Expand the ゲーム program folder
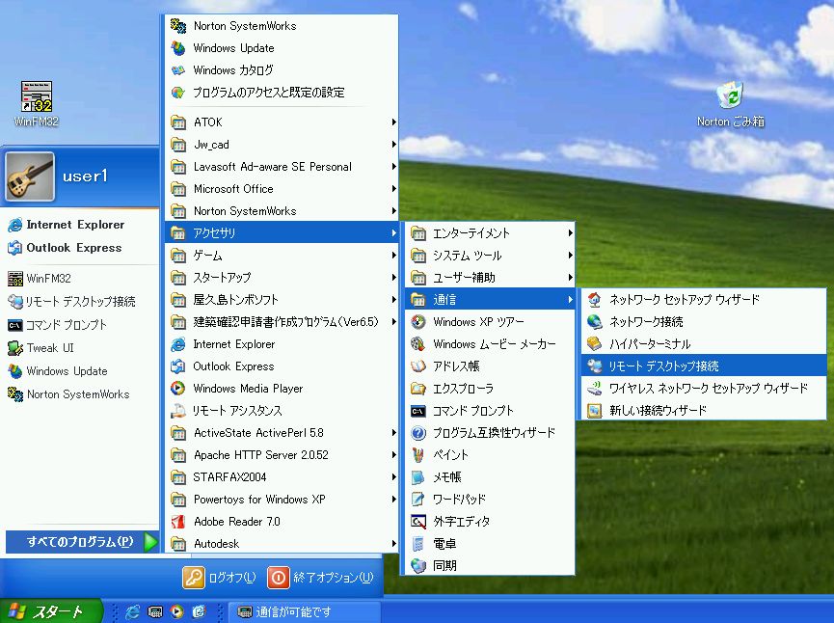This screenshot has height=623, width=834. click(x=207, y=256)
